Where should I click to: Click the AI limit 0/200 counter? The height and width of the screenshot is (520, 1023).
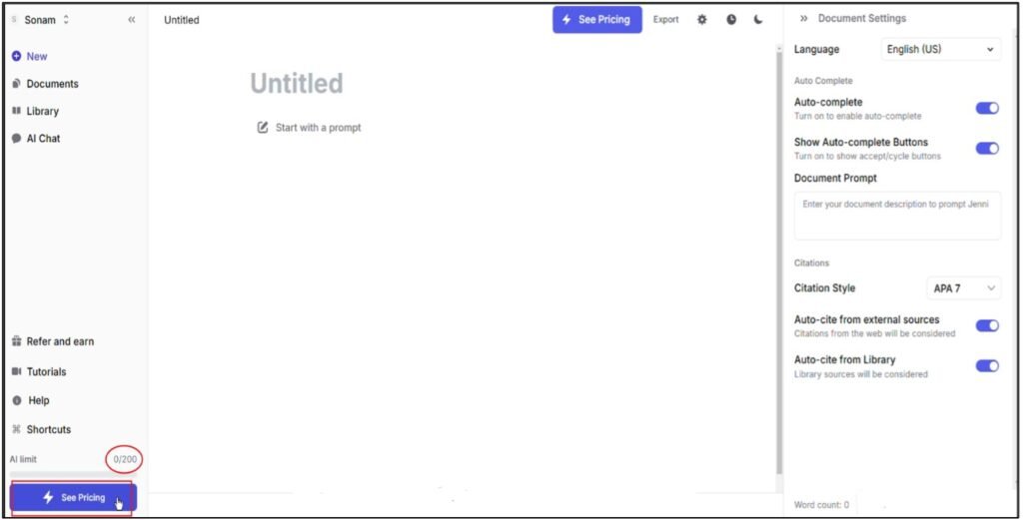point(125,459)
